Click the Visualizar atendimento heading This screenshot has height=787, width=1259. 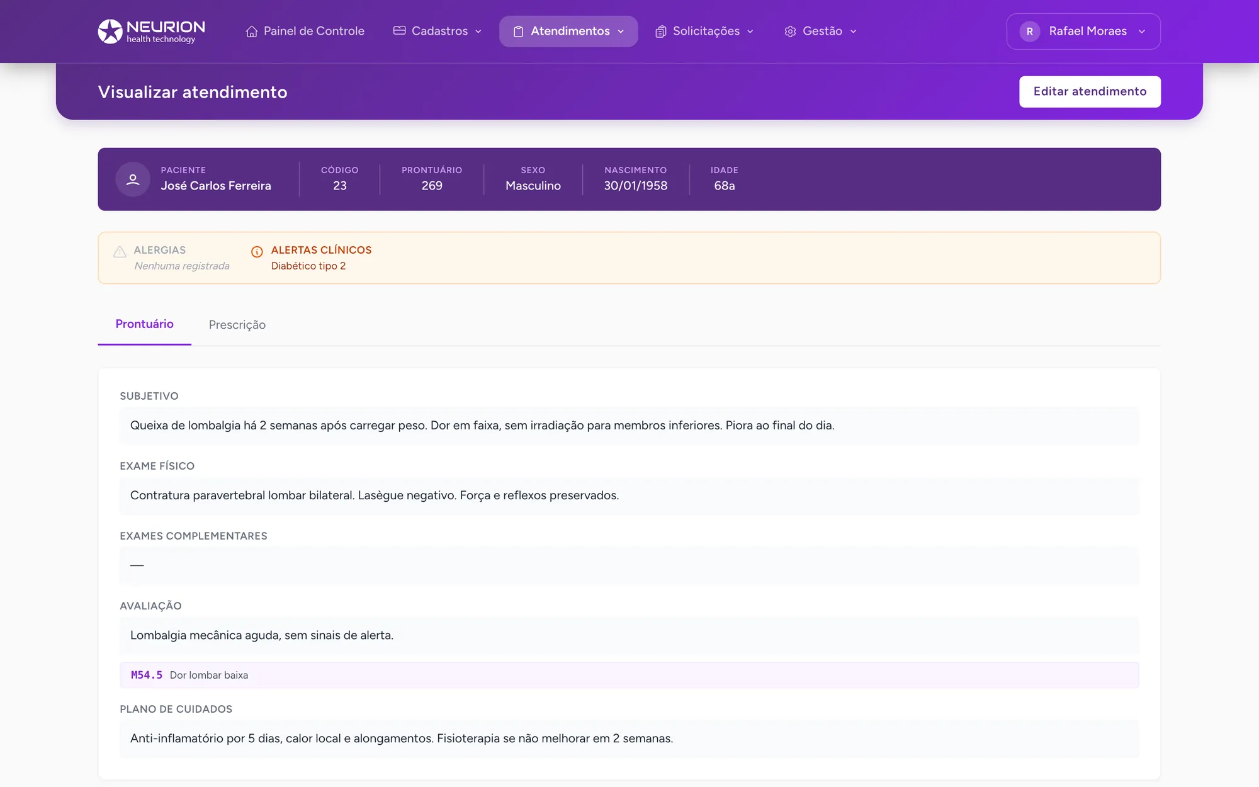pyautogui.click(x=193, y=92)
